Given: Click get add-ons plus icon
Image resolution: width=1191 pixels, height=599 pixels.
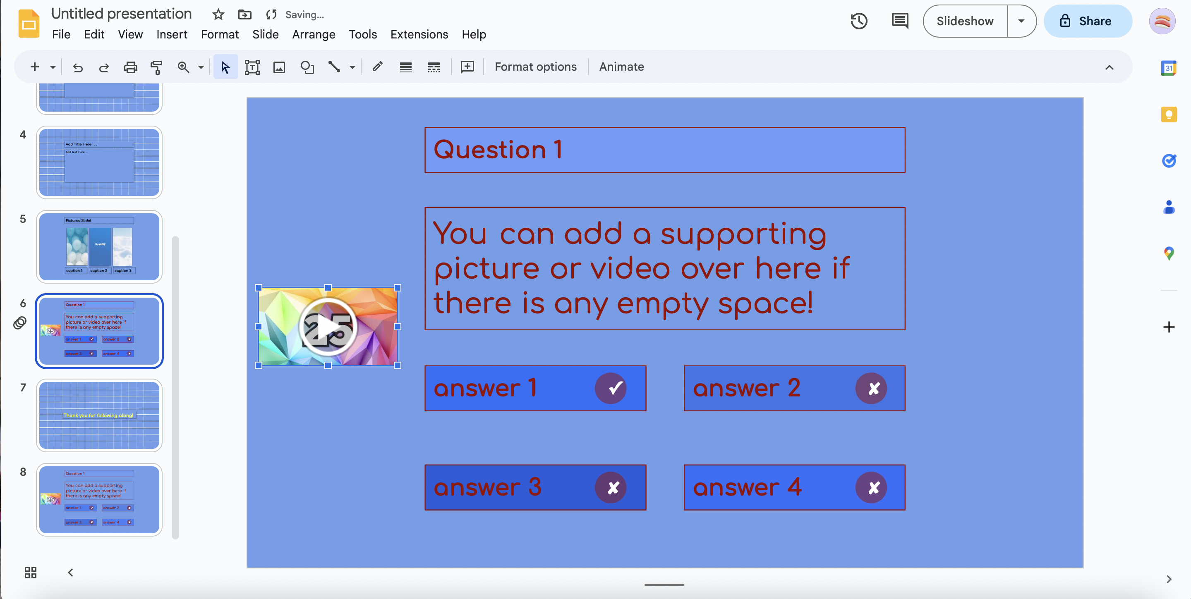Looking at the screenshot, I should [1168, 327].
